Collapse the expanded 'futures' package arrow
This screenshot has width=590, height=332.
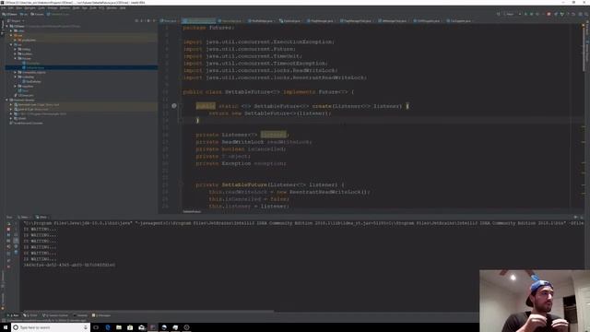16,58
